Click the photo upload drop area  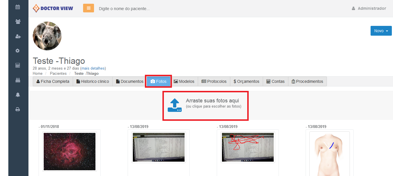(205, 105)
